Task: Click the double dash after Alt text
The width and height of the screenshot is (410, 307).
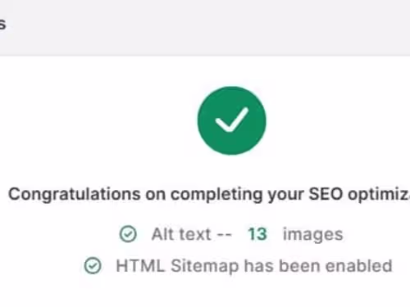Action: click(224, 234)
